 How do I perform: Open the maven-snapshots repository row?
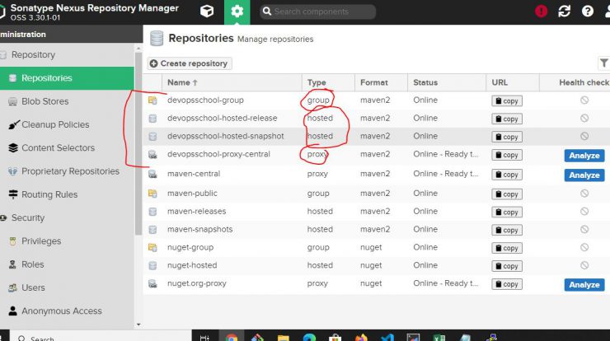pyautogui.click(x=376, y=230)
